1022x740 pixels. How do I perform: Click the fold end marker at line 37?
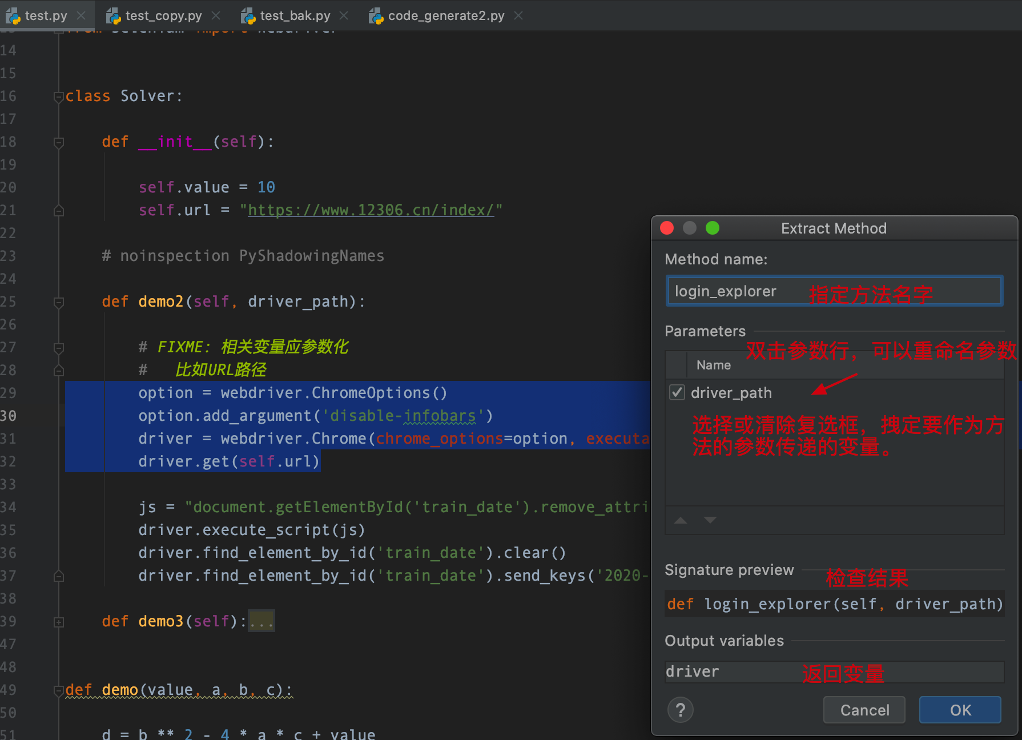[x=58, y=576]
